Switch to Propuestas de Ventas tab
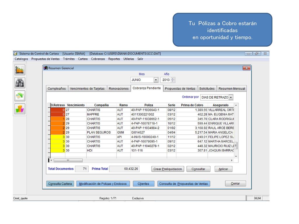Image resolution: width=299 pixels, height=224 pixels. pos(180,89)
